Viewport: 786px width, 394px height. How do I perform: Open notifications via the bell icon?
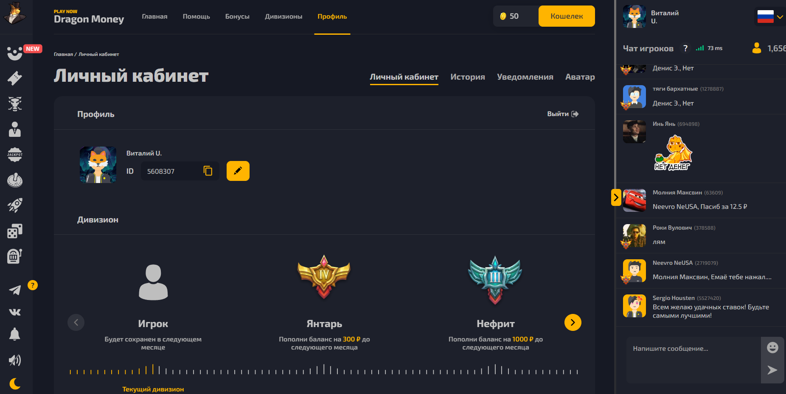coord(15,334)
